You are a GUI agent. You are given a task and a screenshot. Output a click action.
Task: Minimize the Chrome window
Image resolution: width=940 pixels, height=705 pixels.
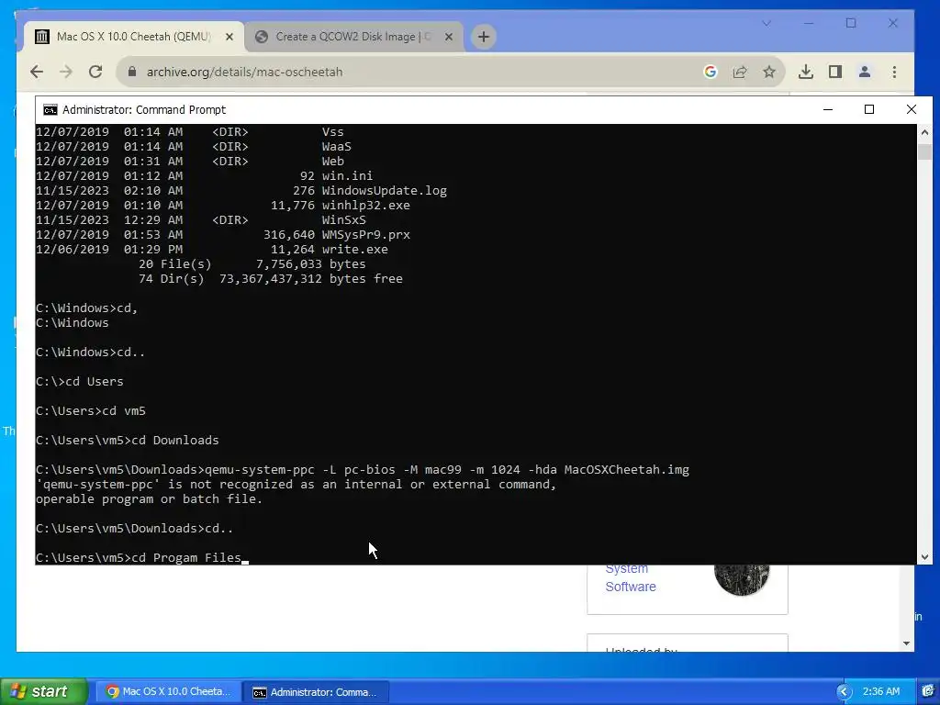(x=808, y=23)
